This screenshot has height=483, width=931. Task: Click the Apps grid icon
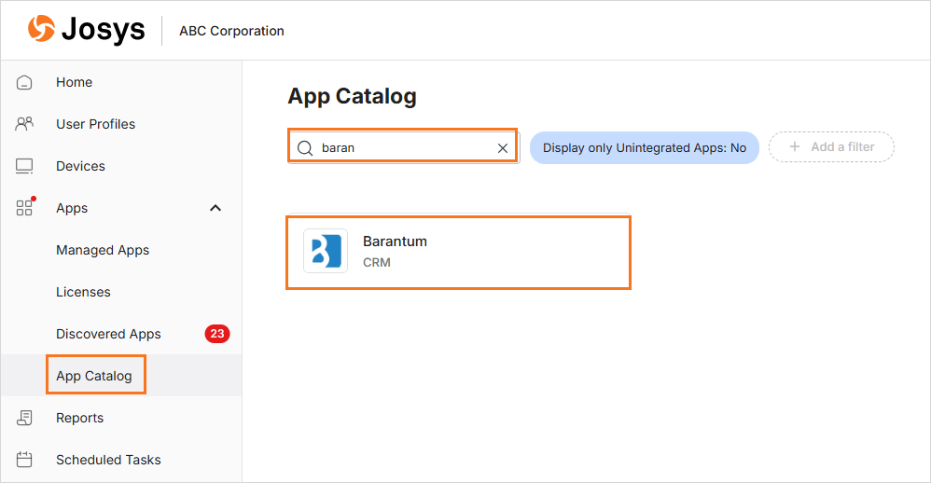(24, 208)
